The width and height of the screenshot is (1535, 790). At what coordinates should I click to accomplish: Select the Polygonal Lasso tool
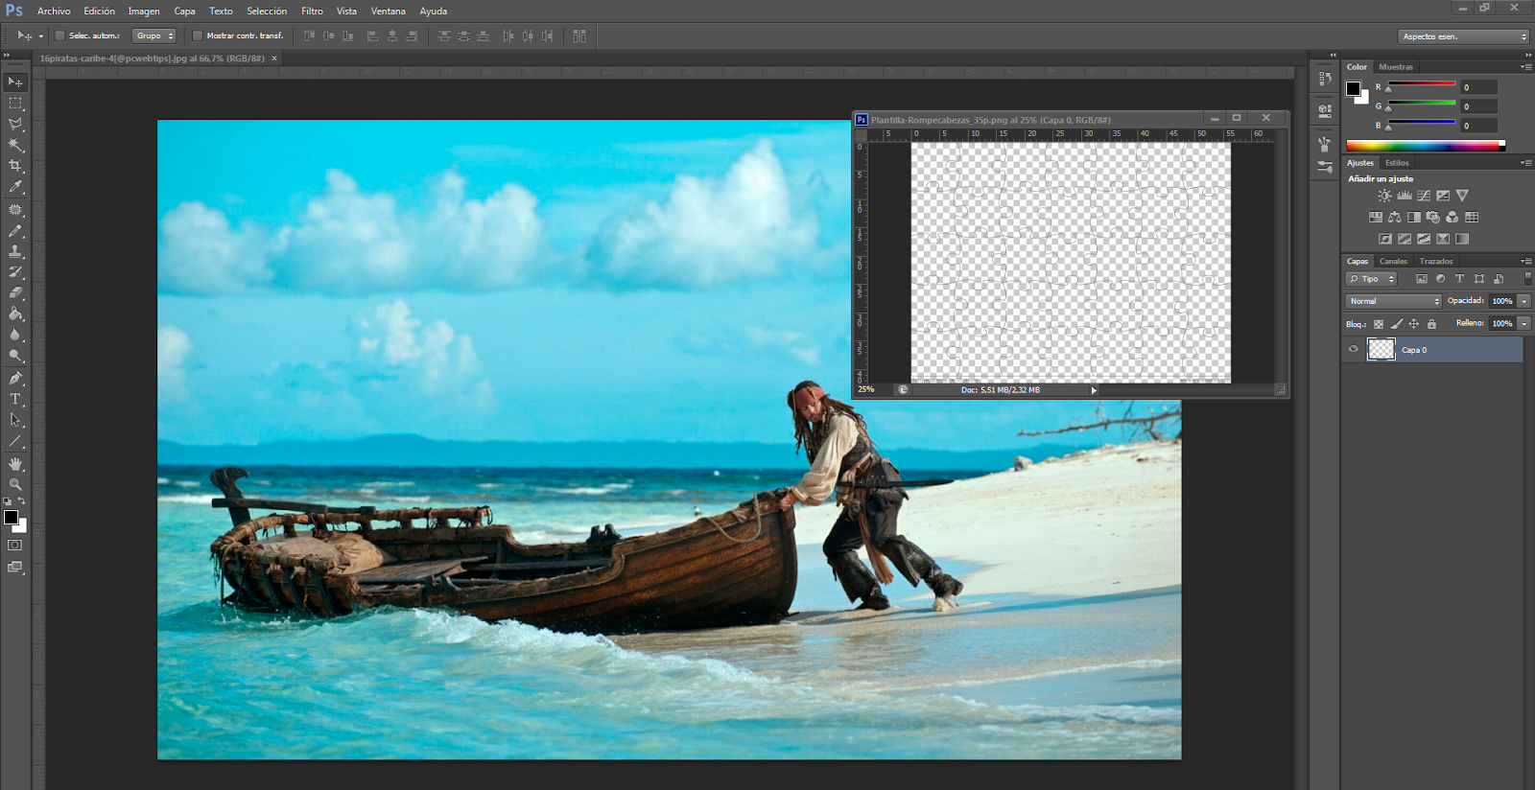[x=15, y=125]
